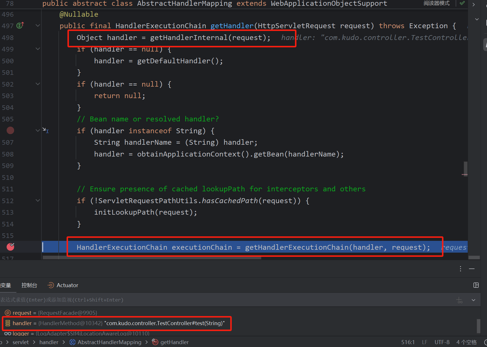The width and height of the screenshot is (487, 347).
Task: Toggle the checked breakpoint on the getHandlerExecutionChain line
Action: (10, 247)
